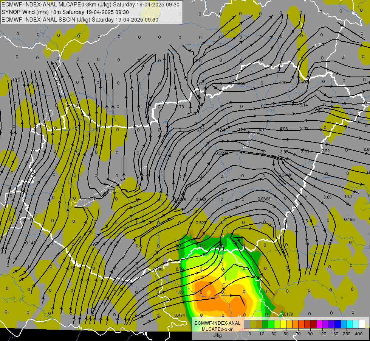Click the map value 6.07
This screenshot has height=341, width=370.
point(201,130)
